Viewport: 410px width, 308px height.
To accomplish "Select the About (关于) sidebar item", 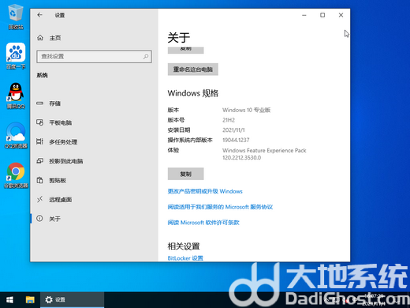I will [x=94, y=219].
